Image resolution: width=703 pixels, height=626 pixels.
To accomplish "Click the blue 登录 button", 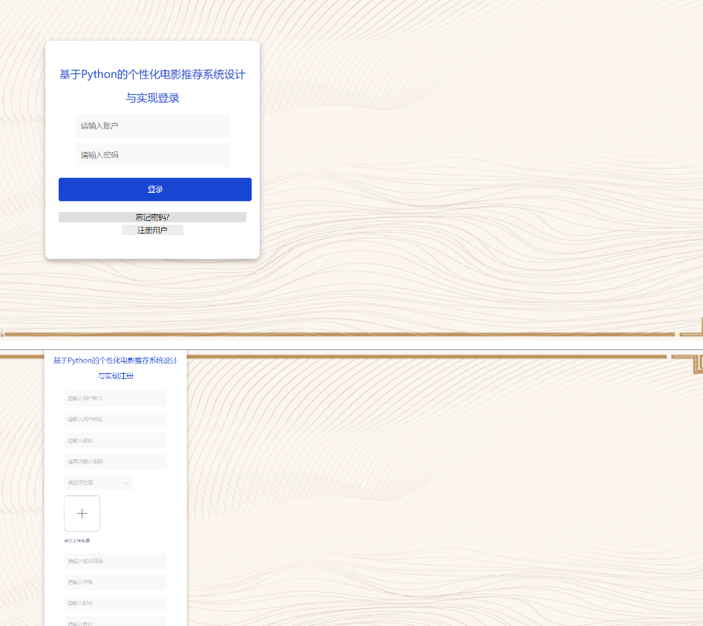I will point(154,189).
